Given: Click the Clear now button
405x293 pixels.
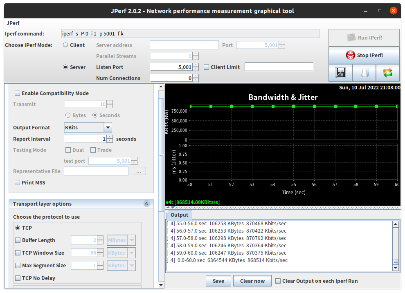Looking at the screenshot, I should (x=252, y=281).
